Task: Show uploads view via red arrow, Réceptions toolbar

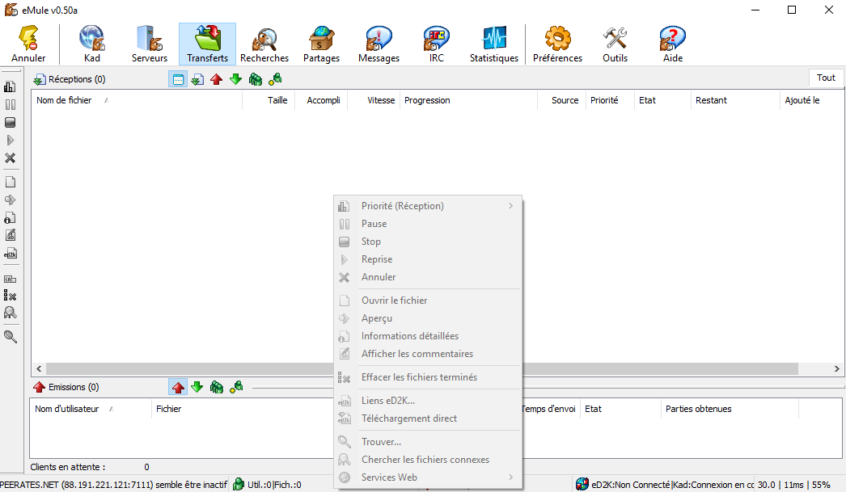Action: click(x=217, y=80)
